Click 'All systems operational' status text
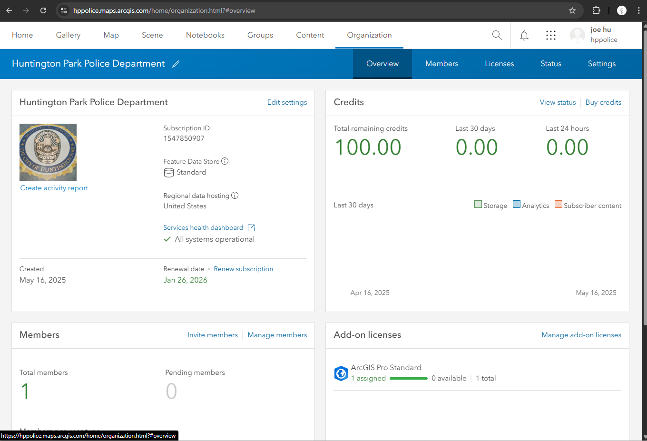The image size is (647, 441). (x=215, y=239)
